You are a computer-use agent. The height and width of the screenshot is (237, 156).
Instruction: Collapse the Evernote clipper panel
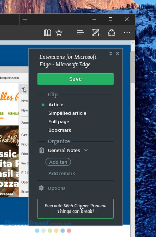pos(111,53)
